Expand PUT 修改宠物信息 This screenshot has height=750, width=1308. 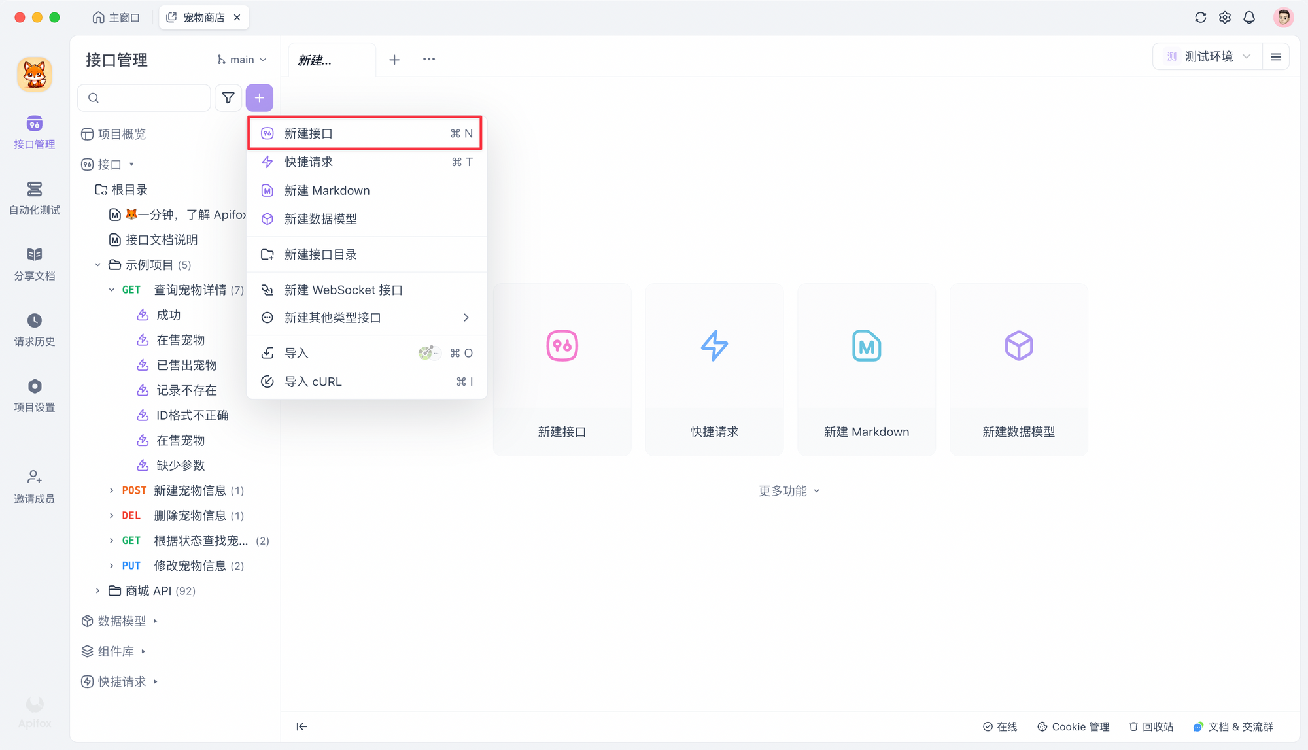[111, 566]
